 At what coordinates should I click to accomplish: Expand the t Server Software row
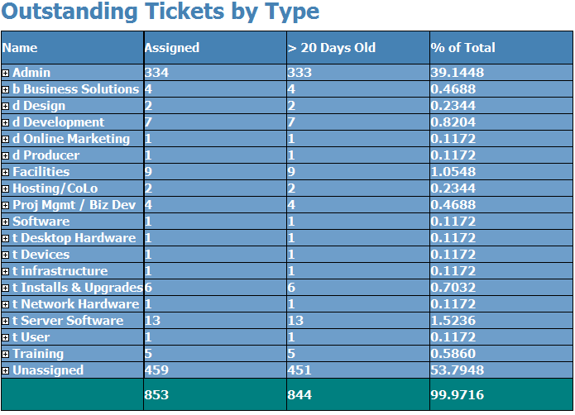click(x=6, y=322)
